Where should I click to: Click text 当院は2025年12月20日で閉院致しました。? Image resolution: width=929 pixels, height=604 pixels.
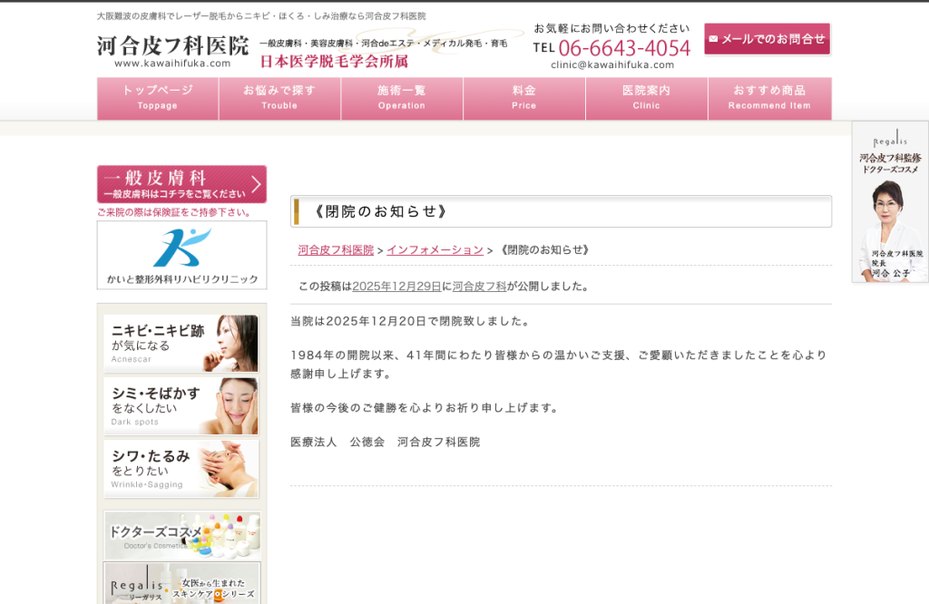[x=411, y=322]
